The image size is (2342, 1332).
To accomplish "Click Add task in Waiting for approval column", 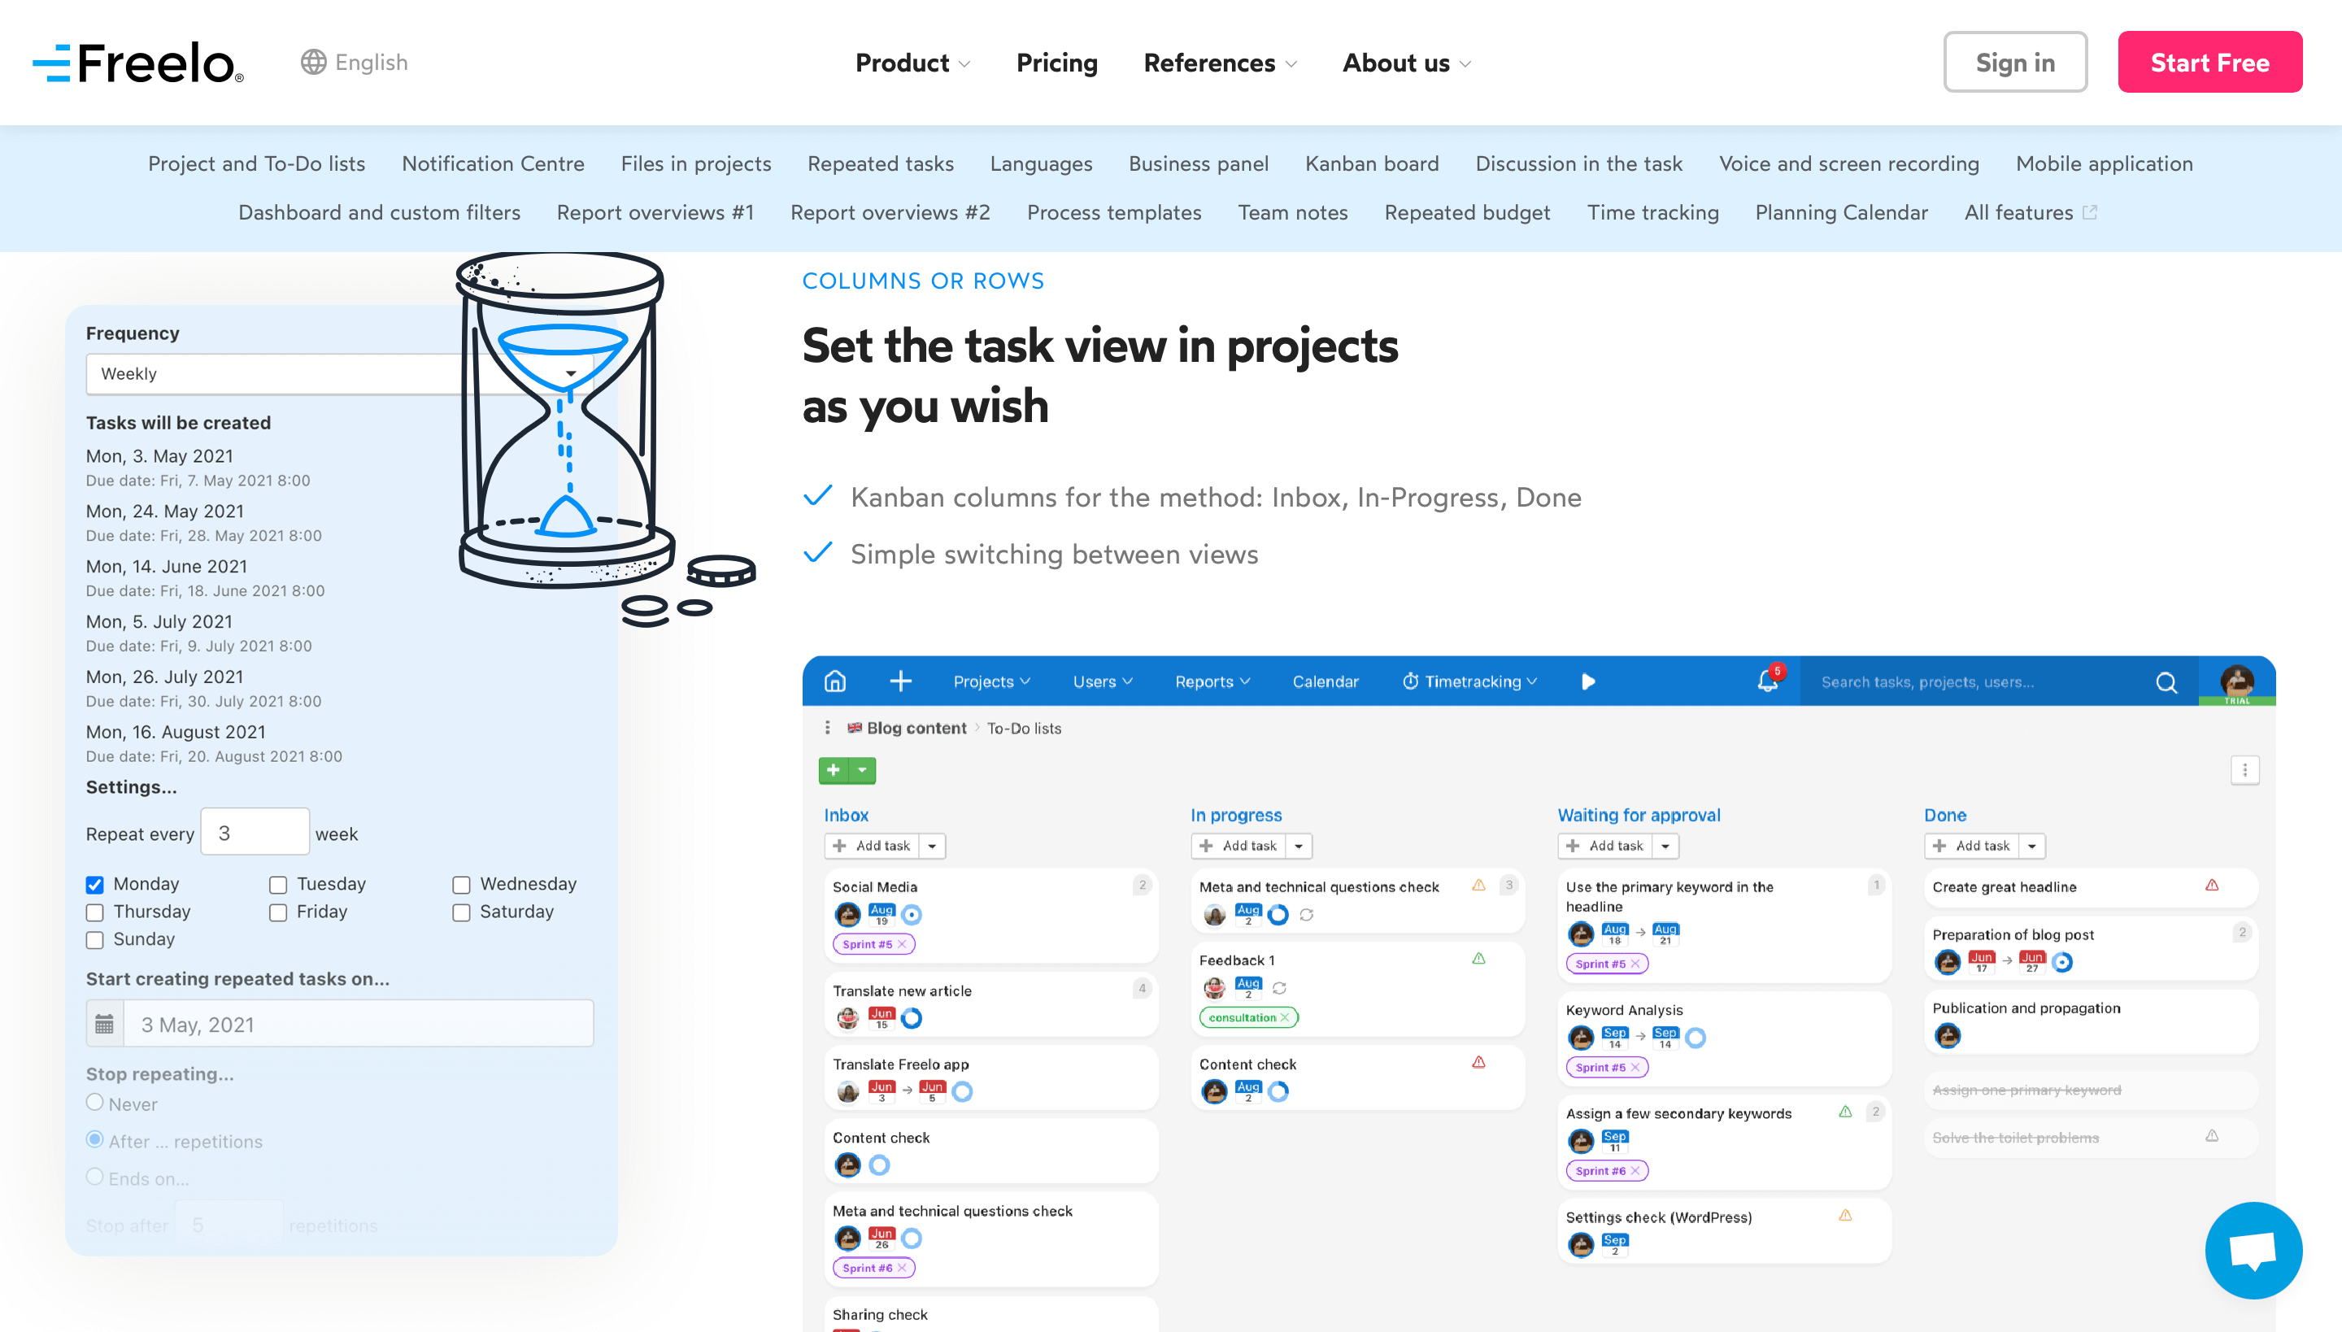I will pyautogui.click(x=1605, y=847).
